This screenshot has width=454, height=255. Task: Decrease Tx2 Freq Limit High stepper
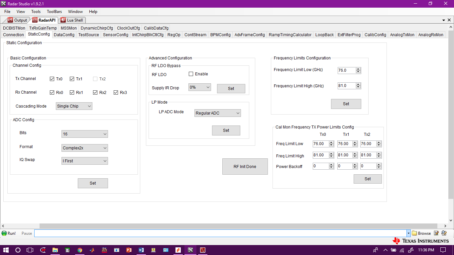pos(379,157)
